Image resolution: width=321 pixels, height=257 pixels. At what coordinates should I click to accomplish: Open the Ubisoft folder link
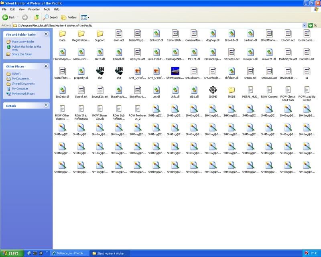[x=16, y=73]
